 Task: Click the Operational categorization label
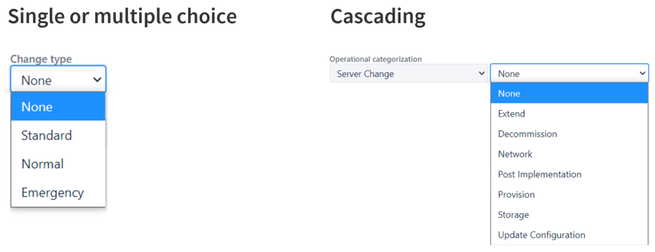pyautogui.click(x=375, y=59)
